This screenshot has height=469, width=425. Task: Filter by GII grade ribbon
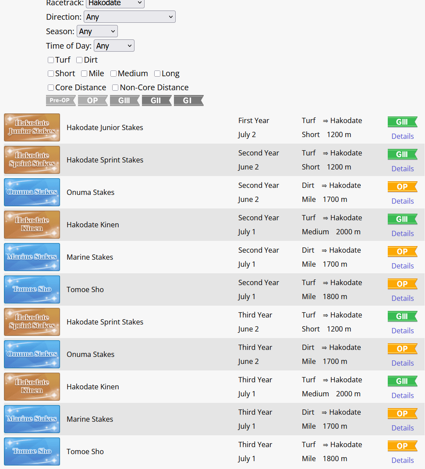point(157,101)
